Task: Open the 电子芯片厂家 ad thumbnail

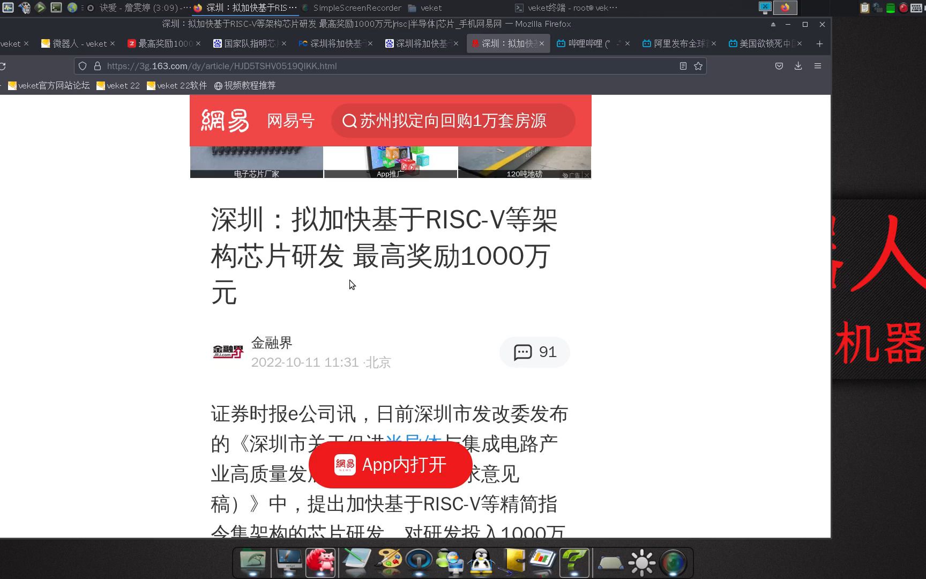Action: point(257,162)
